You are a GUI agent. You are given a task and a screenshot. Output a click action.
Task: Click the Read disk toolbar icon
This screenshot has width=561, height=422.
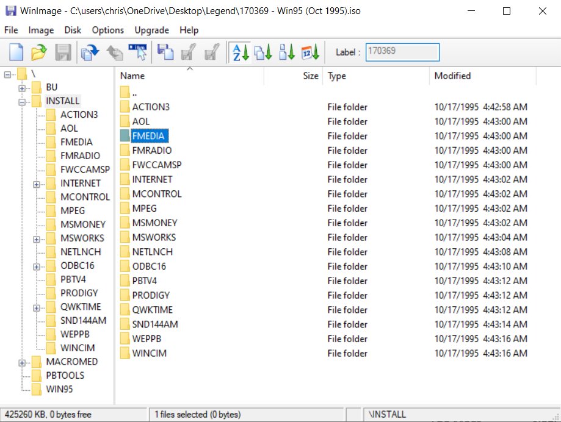point(165,52)
